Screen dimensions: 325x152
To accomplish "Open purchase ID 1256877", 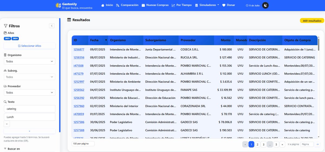I will 79,50.
